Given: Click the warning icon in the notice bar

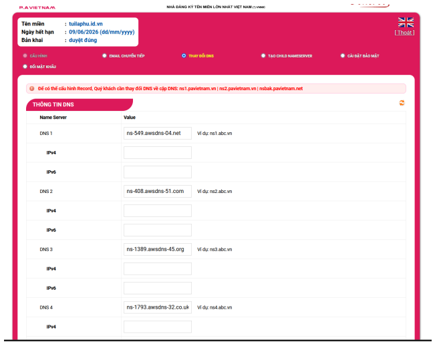Looking at the screenshot, I should (x=32, y=88).
